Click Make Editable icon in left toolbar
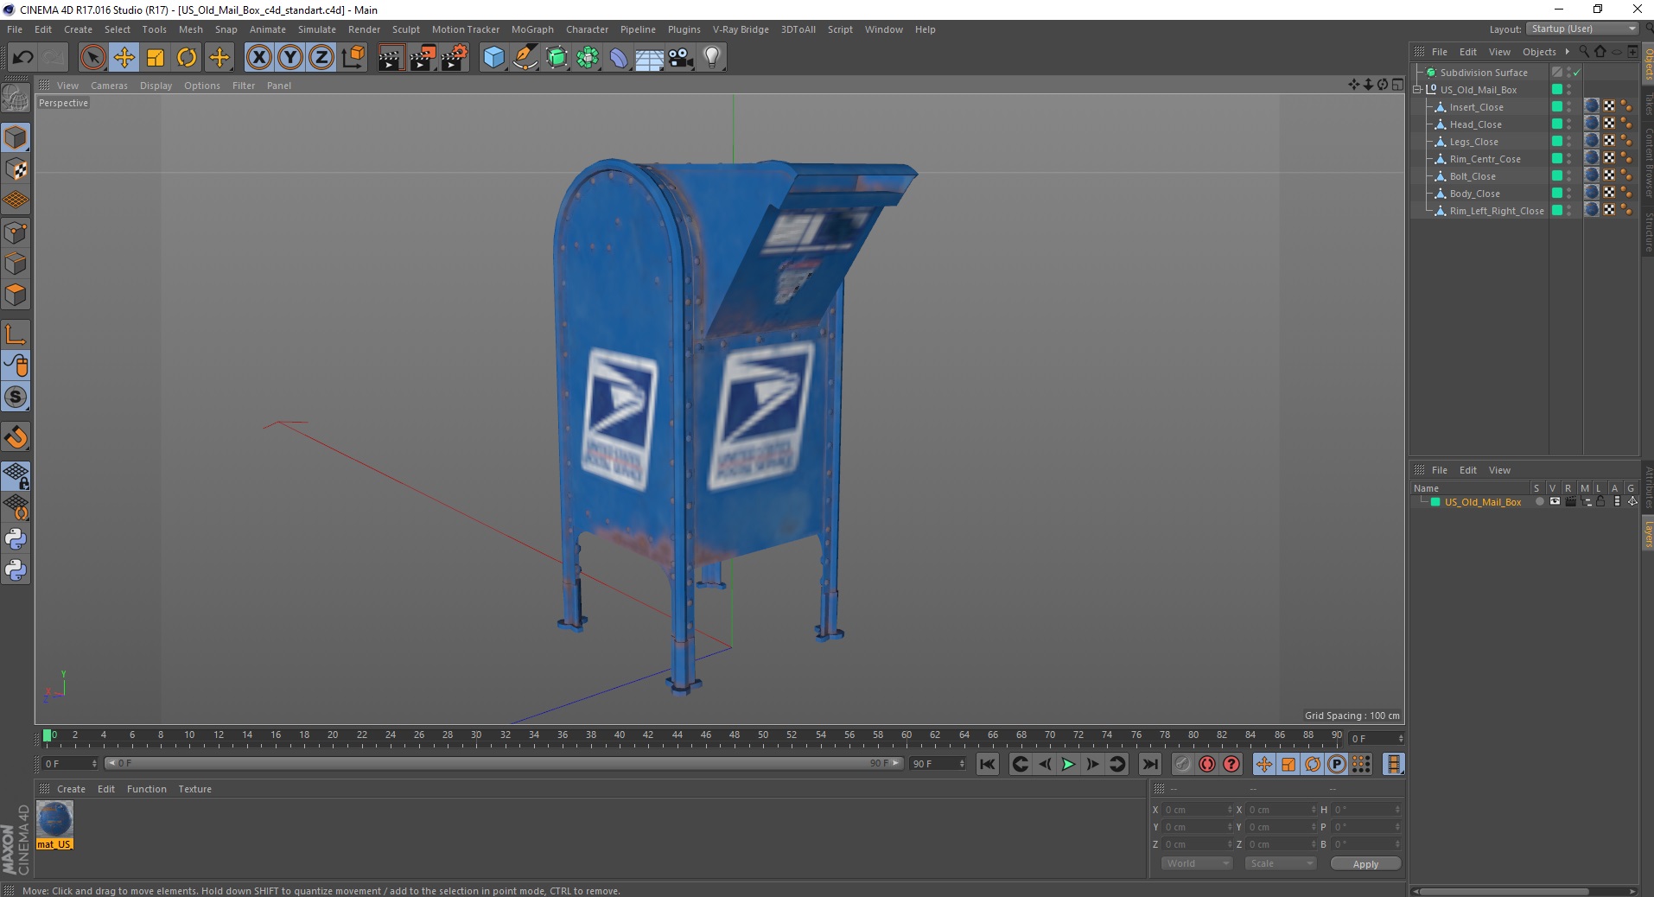1654x897 pixels. (x=16, y=98)
